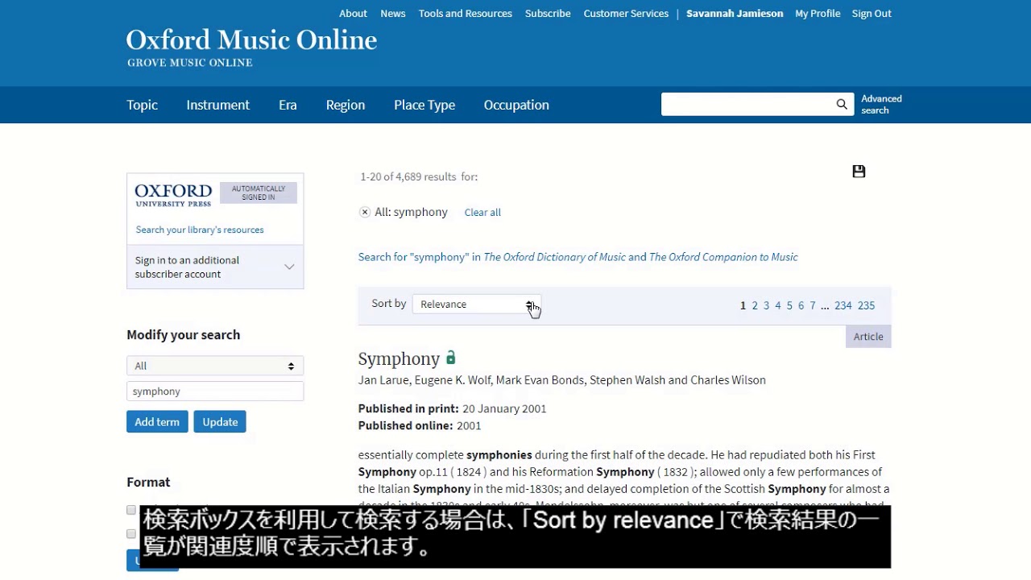Open the Era menu
1031x580 pixels.
pos(288,105)
